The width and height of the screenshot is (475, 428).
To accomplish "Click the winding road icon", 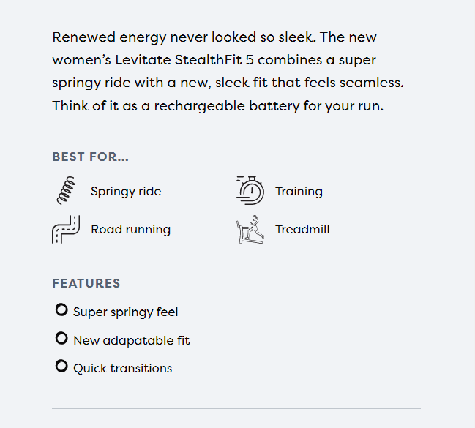I will click(65, 229).
